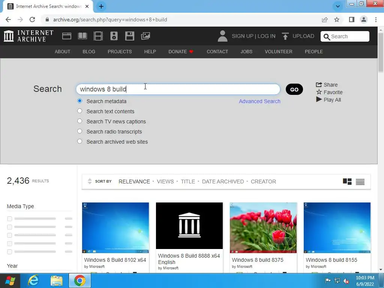The image size is (384, 288).
Task: Click browser Forward arrow
Action: [20, 19]
